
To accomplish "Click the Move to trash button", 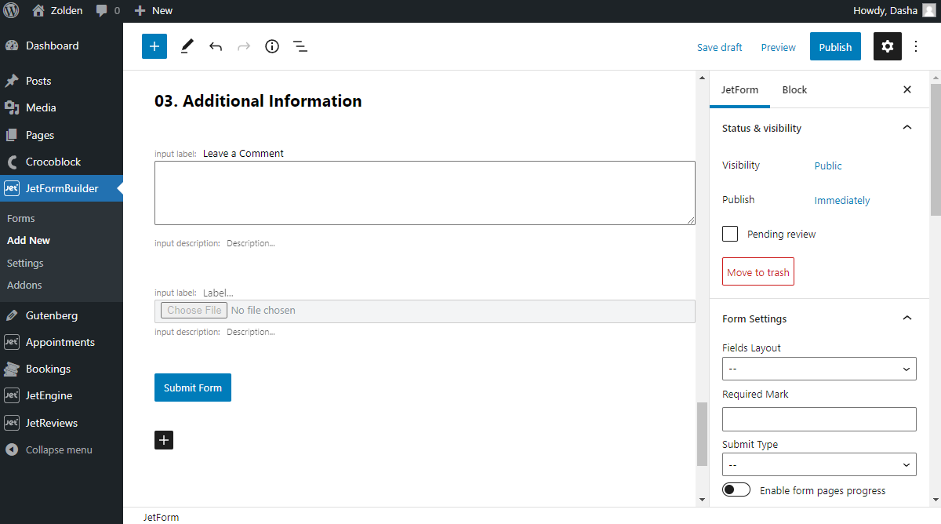I will click(x=758, y=272).
